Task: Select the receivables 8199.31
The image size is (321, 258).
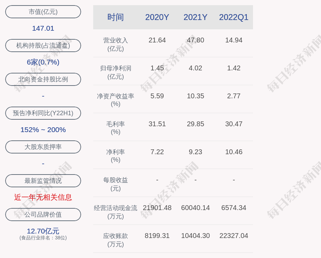Action: (x=157, y=236)
